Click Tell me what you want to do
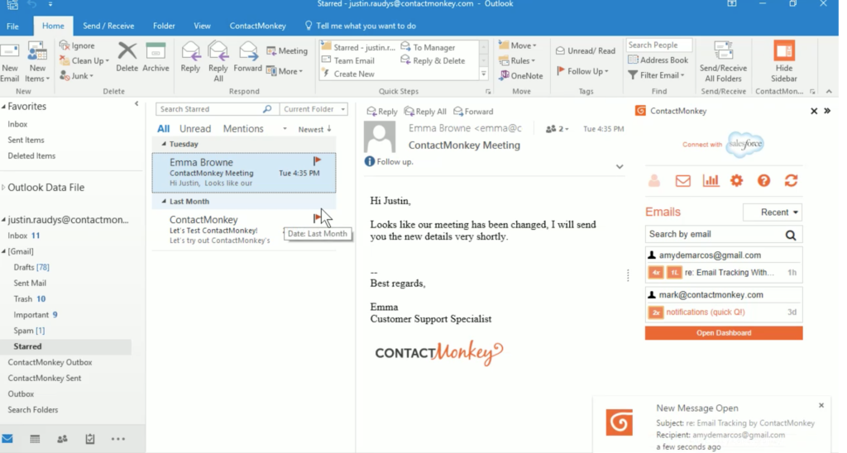The image size is (847, 453). (x=361, y=26)
